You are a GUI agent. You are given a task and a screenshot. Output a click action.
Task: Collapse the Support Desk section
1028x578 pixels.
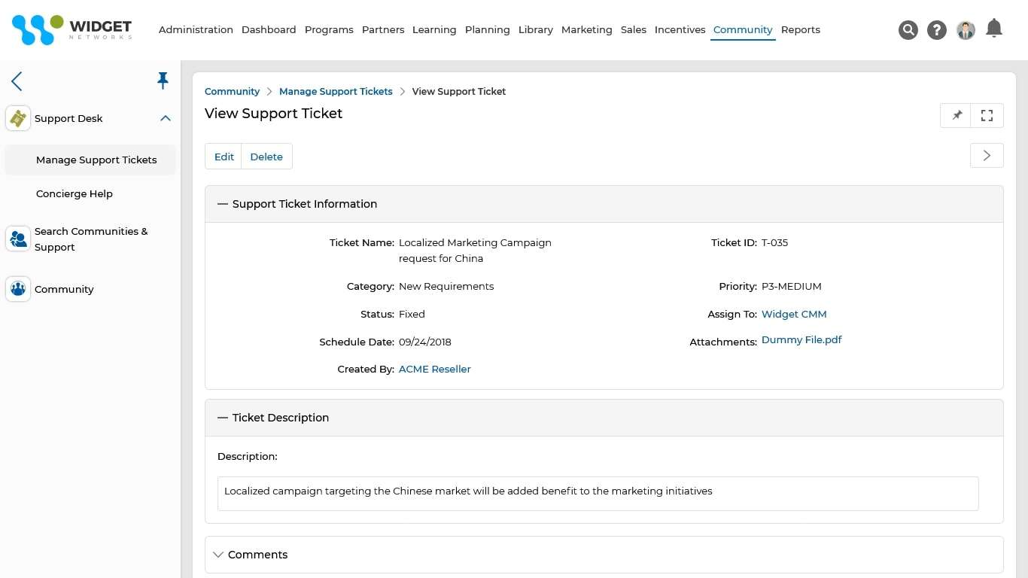point(165,118)
